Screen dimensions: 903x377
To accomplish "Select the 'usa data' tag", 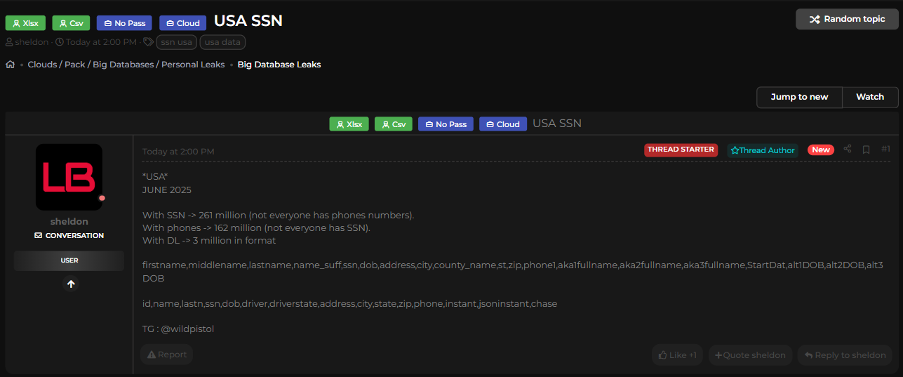I will click(222, 42).
